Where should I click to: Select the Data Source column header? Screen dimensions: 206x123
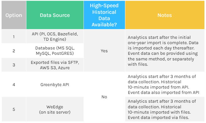click(55, 15)
